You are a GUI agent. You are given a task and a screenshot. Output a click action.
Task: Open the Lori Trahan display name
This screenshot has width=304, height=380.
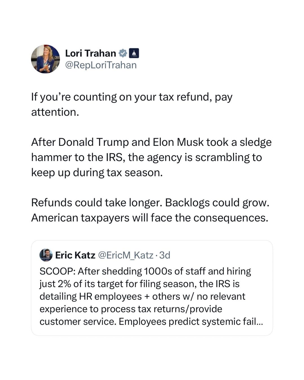click(x=90, y=53)
